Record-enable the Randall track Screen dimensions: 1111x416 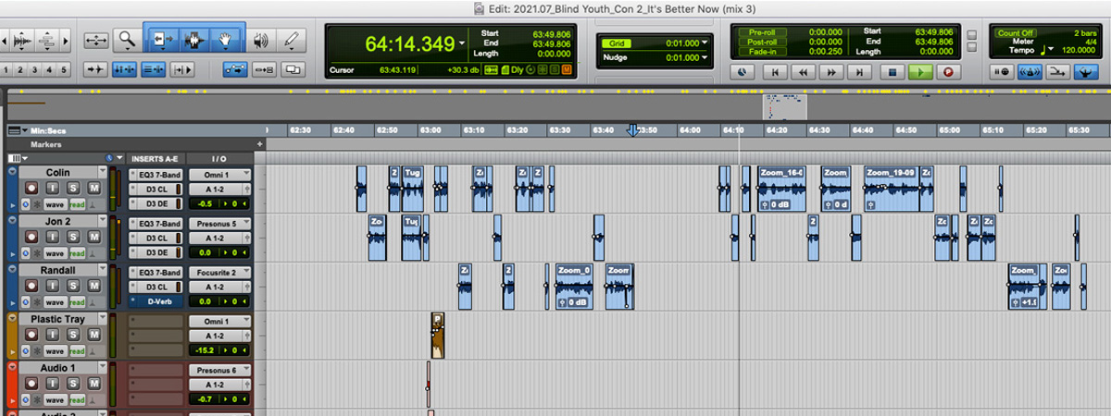coord(31,287)
